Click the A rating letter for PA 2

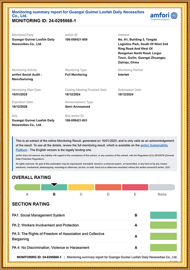(x=136, y=225)
